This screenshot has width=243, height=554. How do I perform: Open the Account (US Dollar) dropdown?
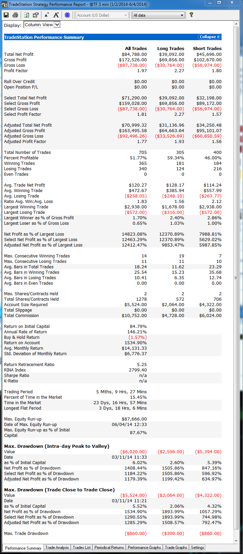pos(125,15)
